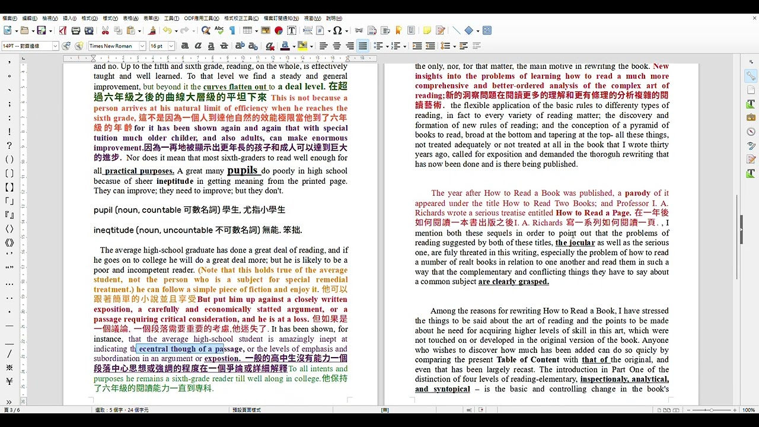Click the Undo arrow
Image resolution: width=759 pixels, height=427 pixels.
[x=167, y=30]
